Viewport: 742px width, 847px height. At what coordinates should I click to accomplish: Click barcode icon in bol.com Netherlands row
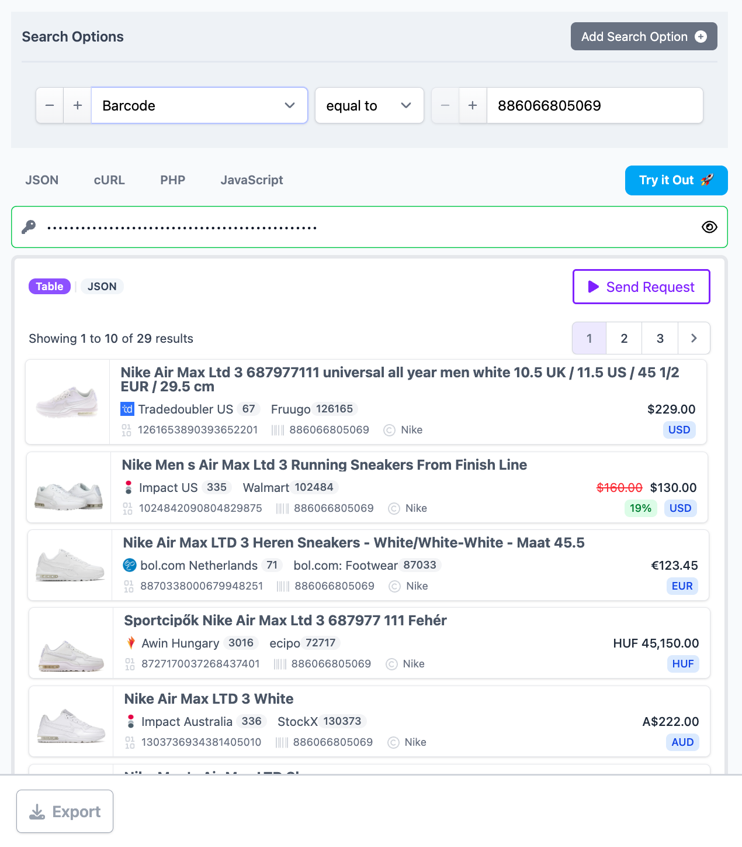pos(283,586)
